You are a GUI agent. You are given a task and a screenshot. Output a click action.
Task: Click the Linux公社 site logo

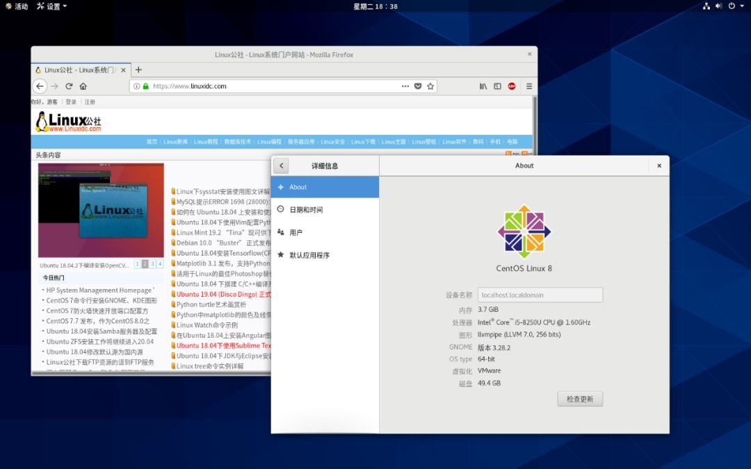click(68, 122)
